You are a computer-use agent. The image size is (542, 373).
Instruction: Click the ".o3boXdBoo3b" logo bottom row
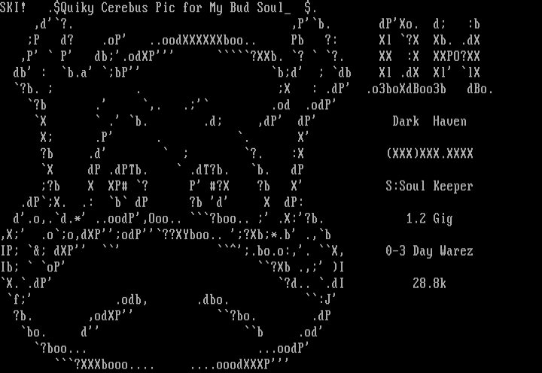coord(406,89)
